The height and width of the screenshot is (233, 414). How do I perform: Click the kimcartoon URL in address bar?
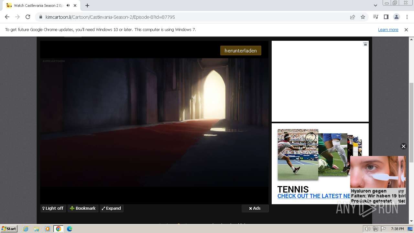110,17
